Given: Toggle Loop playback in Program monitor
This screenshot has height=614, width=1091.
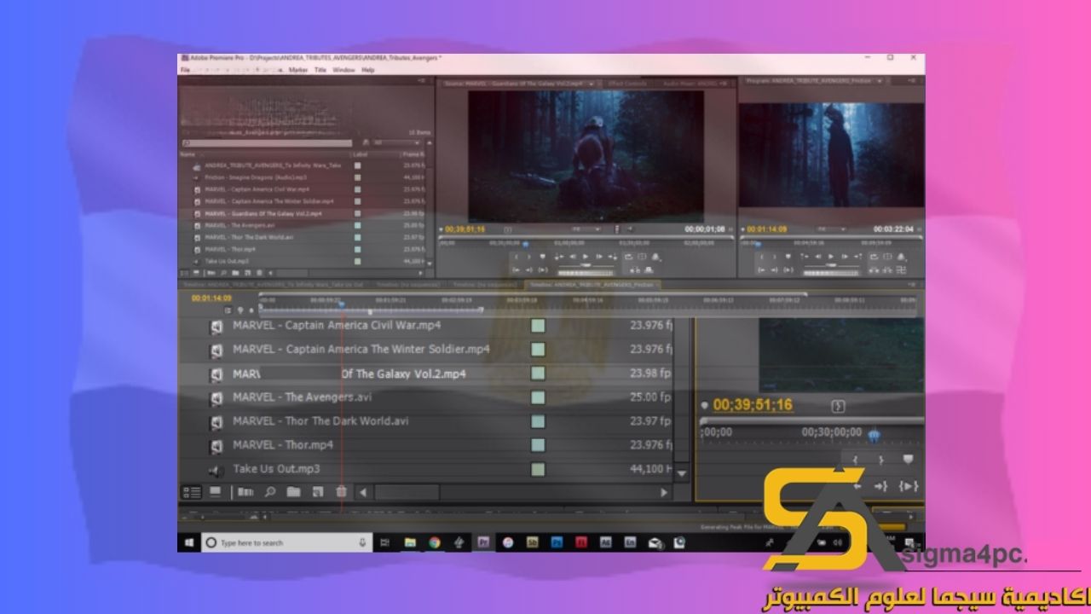Looking at the screenshot, I should [874, 257].
